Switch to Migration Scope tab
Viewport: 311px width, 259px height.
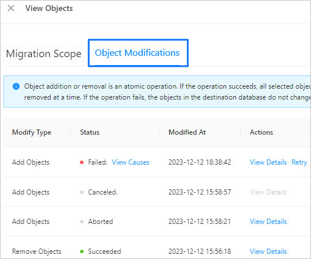coord(44,54)
